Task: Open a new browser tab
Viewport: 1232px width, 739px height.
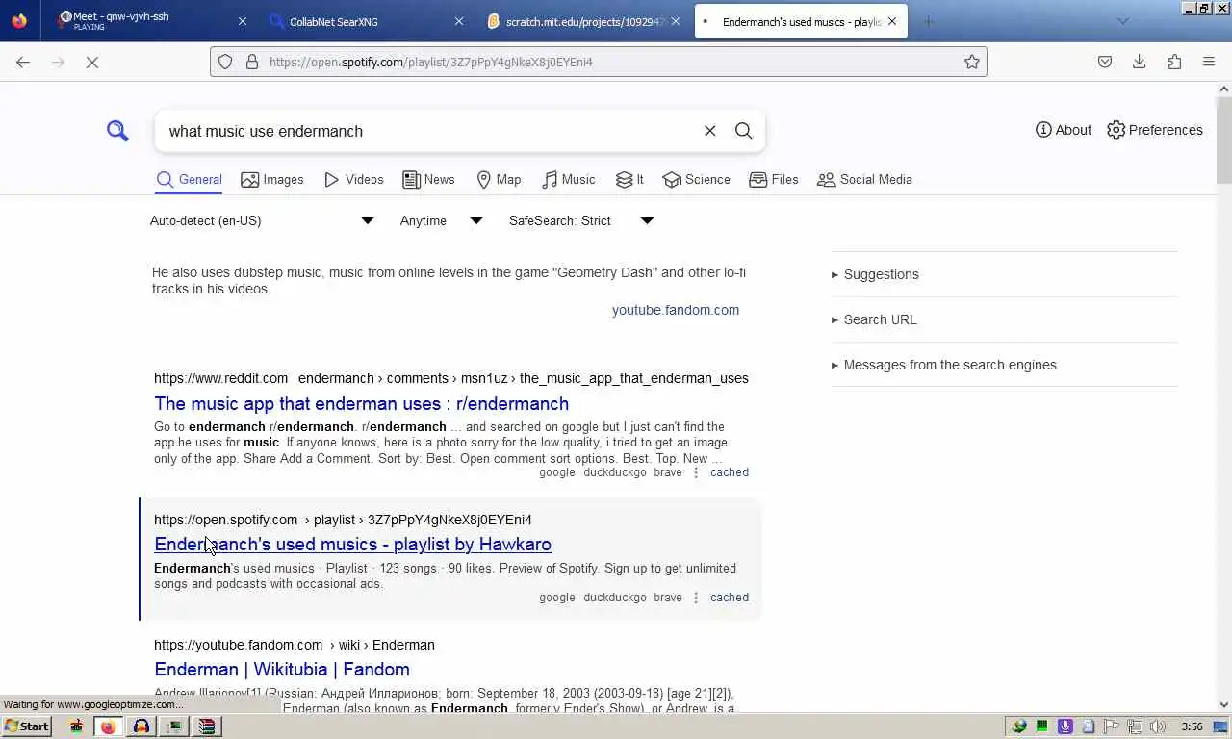Action: pos(928,21)
